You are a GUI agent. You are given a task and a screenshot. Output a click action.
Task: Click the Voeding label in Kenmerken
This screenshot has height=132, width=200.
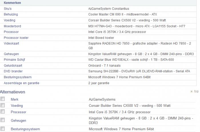click(x=9, y=20)
